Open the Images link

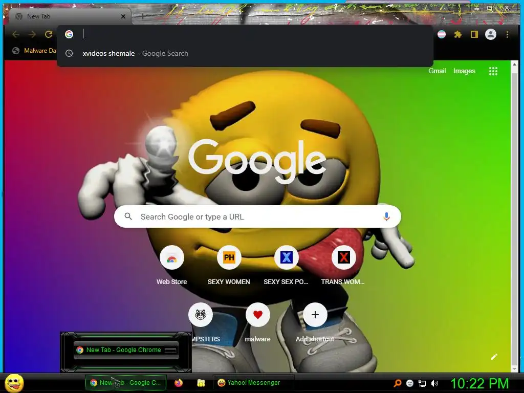point(464,71)
